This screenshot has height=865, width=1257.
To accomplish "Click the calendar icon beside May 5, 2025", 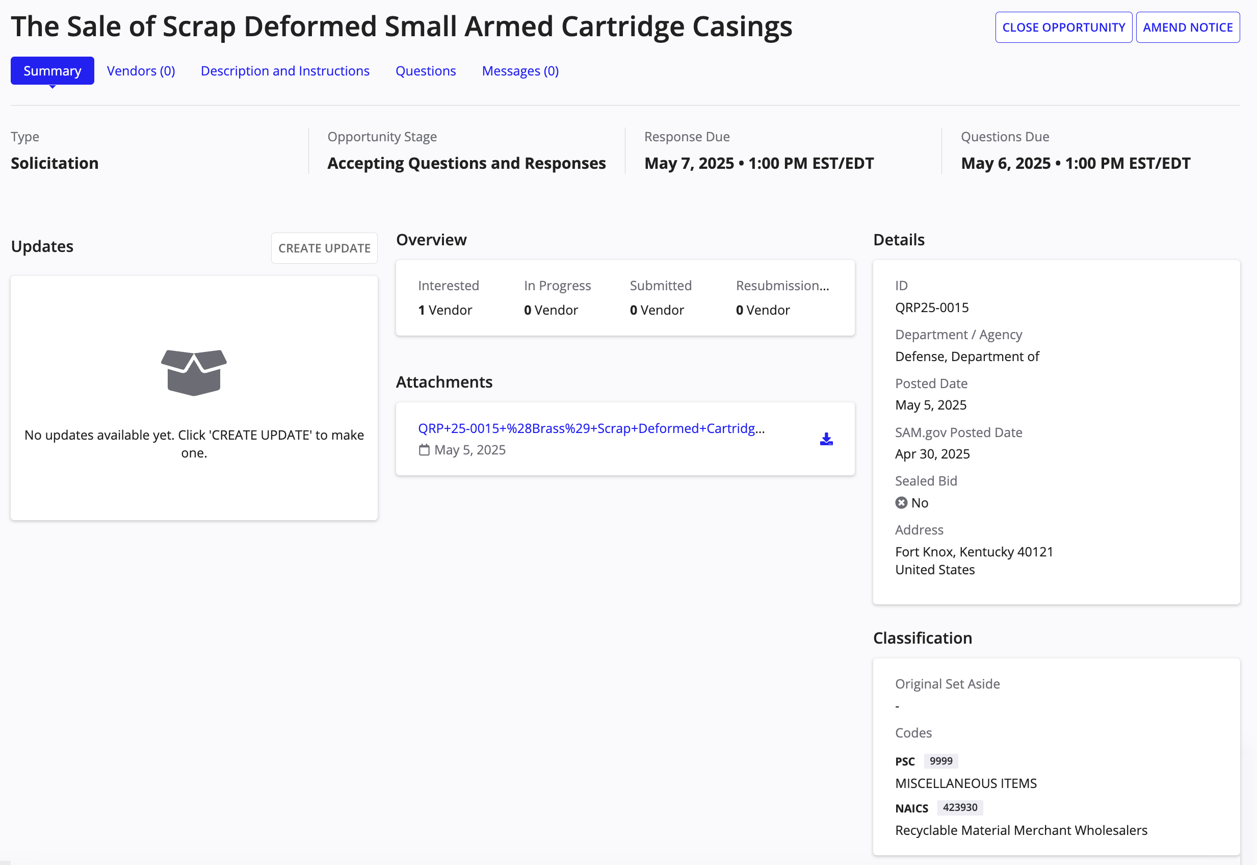I will 424,450.
